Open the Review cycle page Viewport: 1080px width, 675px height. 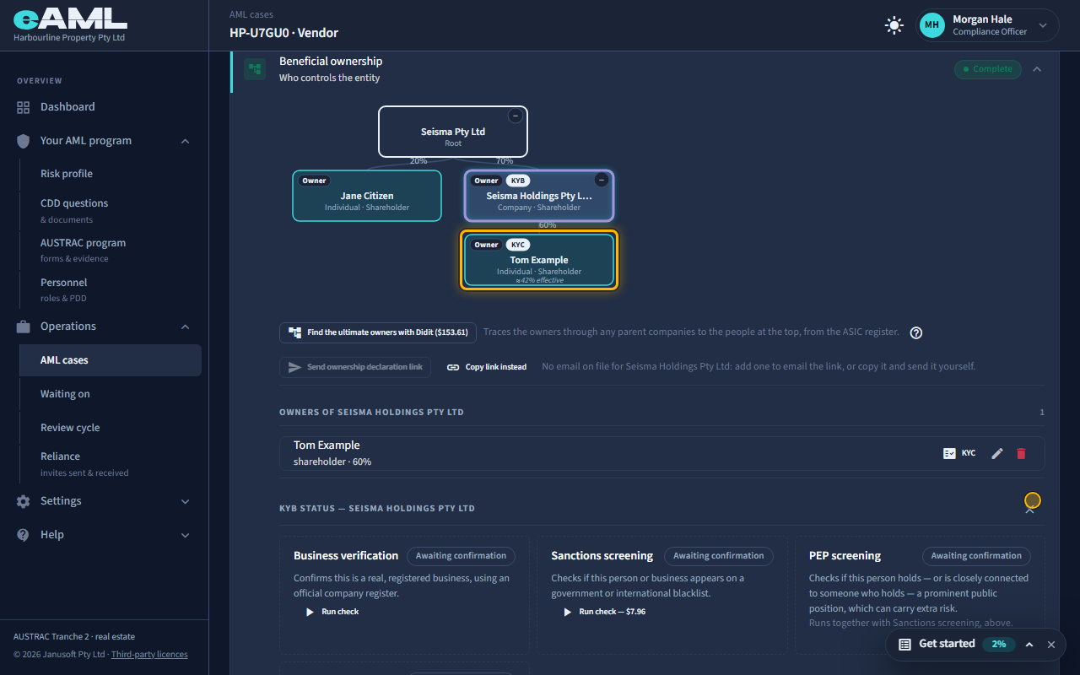111,428
